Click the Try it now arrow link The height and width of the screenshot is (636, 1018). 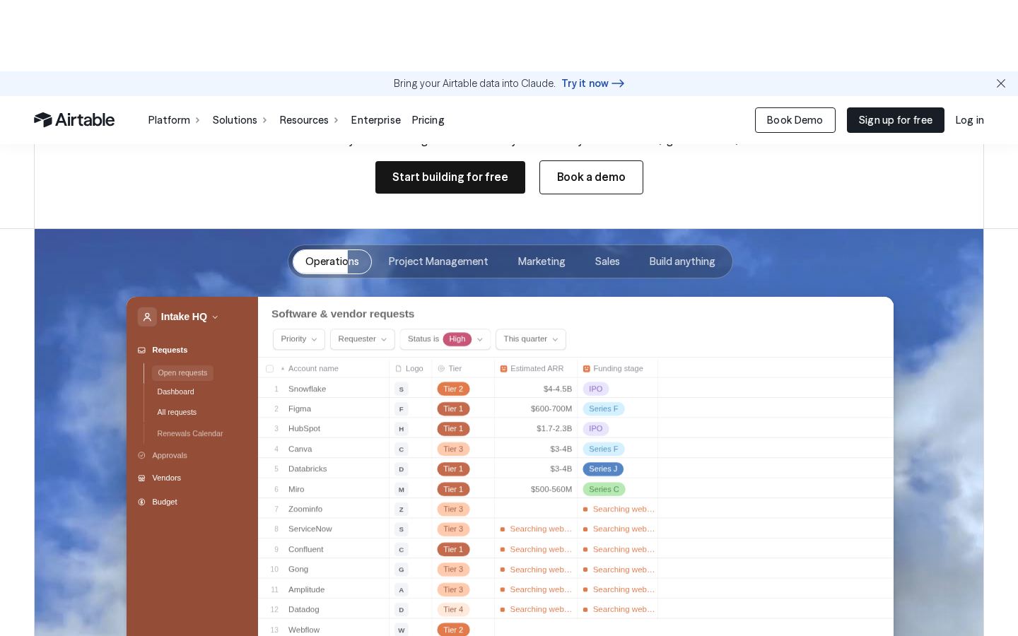[x=592, y=83]
